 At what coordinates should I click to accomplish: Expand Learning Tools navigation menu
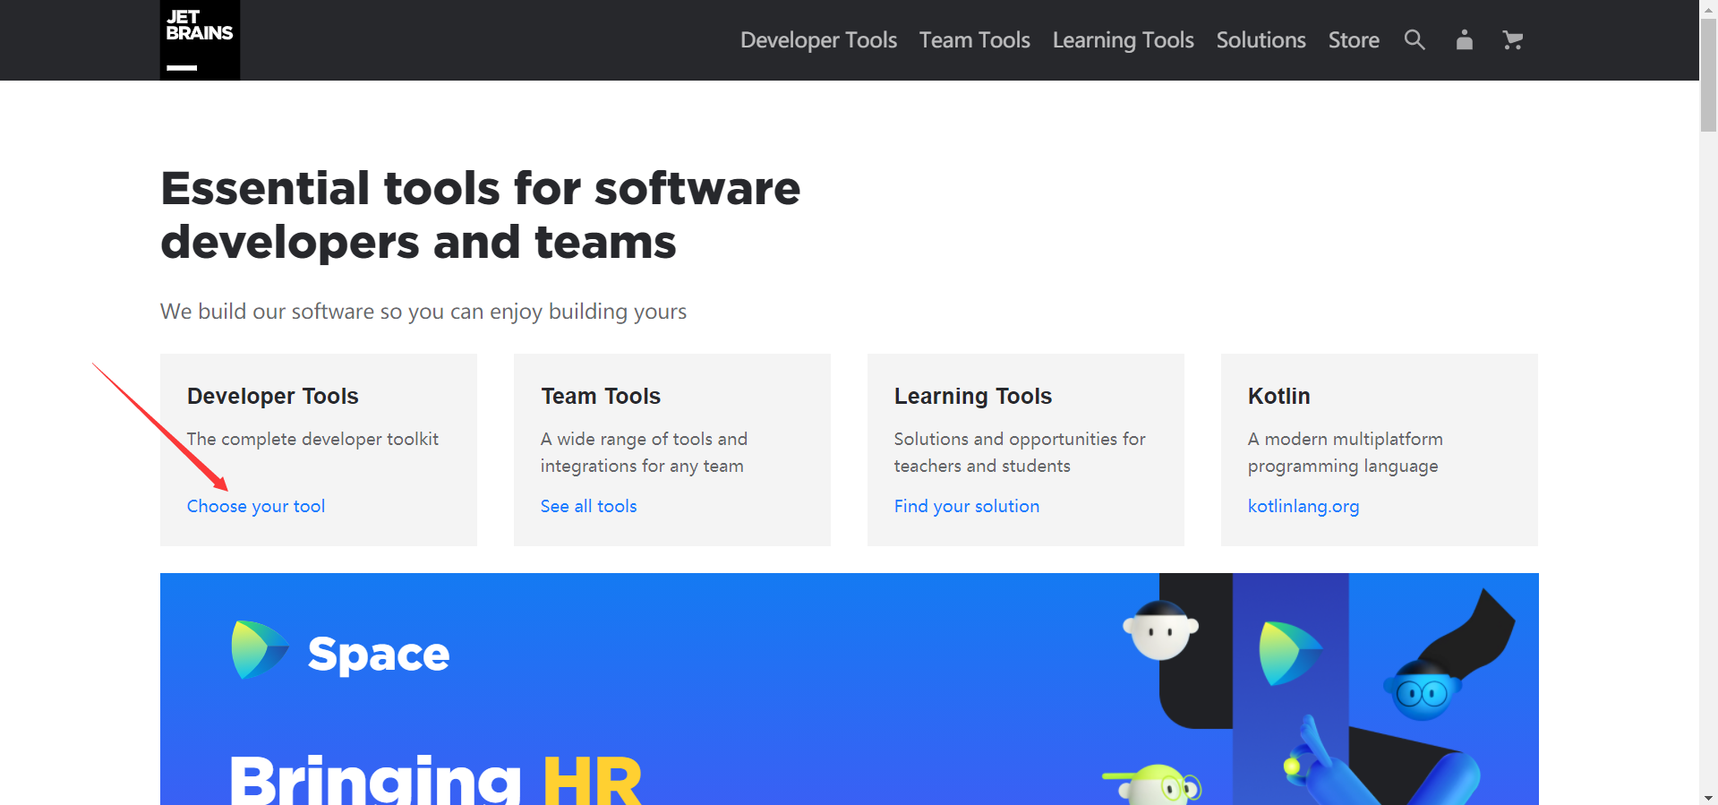click(x=1123, y=40)
